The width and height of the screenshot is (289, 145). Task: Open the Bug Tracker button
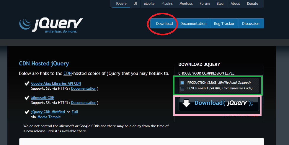point(224,23)
